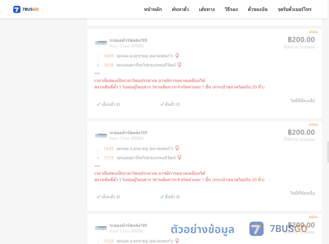Viewport: 329px width, 244px height.
Task: Click the Rayong logo on the 15:25 trip
Action: [101, 228]
